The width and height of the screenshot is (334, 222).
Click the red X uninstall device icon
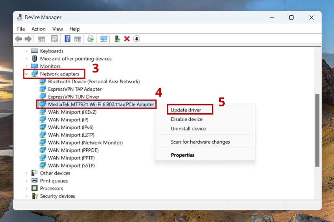[x=127, y=39]
